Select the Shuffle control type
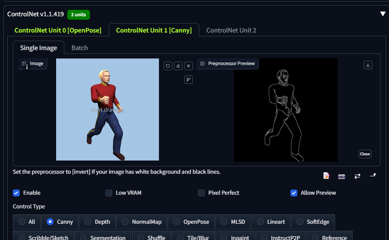The width and height of the screenshot is (389, 240). point(151,236)
